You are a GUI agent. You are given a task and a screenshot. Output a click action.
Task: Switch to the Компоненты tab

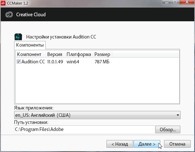[30, 45]
